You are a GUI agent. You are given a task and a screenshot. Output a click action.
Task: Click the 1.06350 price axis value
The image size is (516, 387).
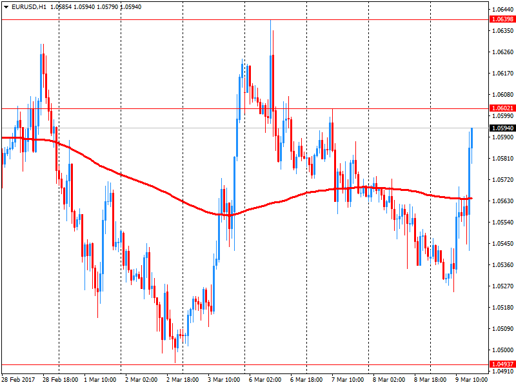(503, 30)
